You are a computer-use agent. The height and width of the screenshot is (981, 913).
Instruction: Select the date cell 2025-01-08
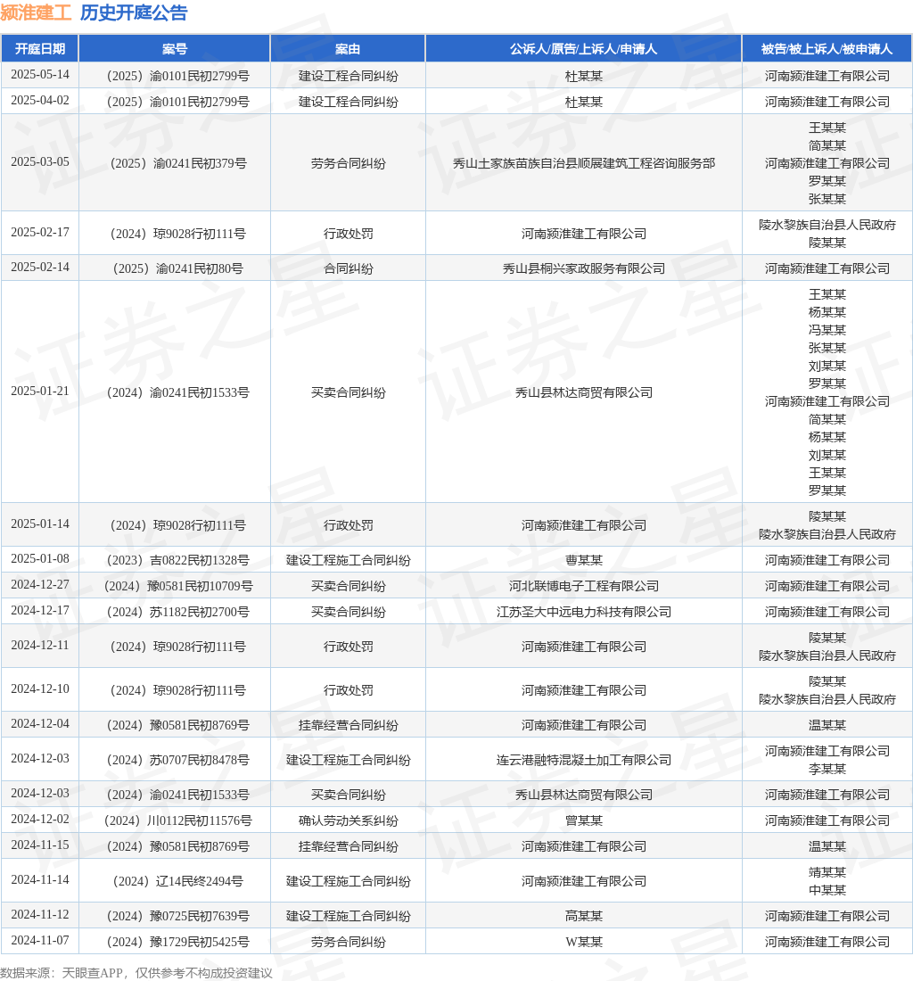(40, 558)
